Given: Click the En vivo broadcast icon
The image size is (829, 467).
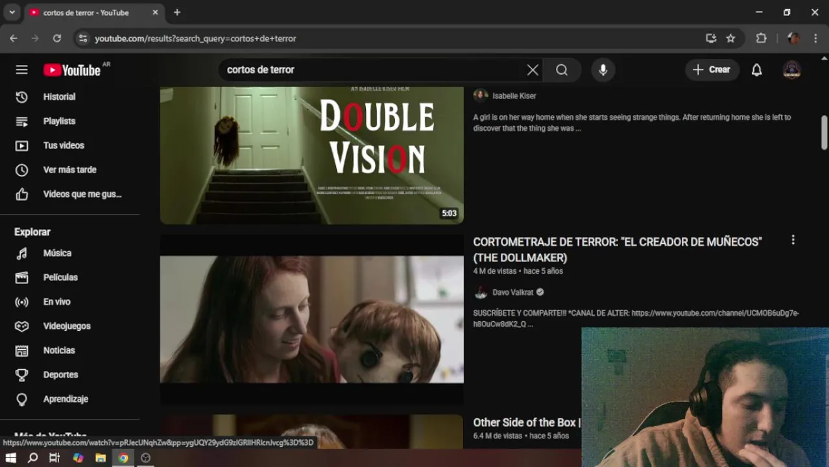Looking at the screenshot, I should 21,302.
